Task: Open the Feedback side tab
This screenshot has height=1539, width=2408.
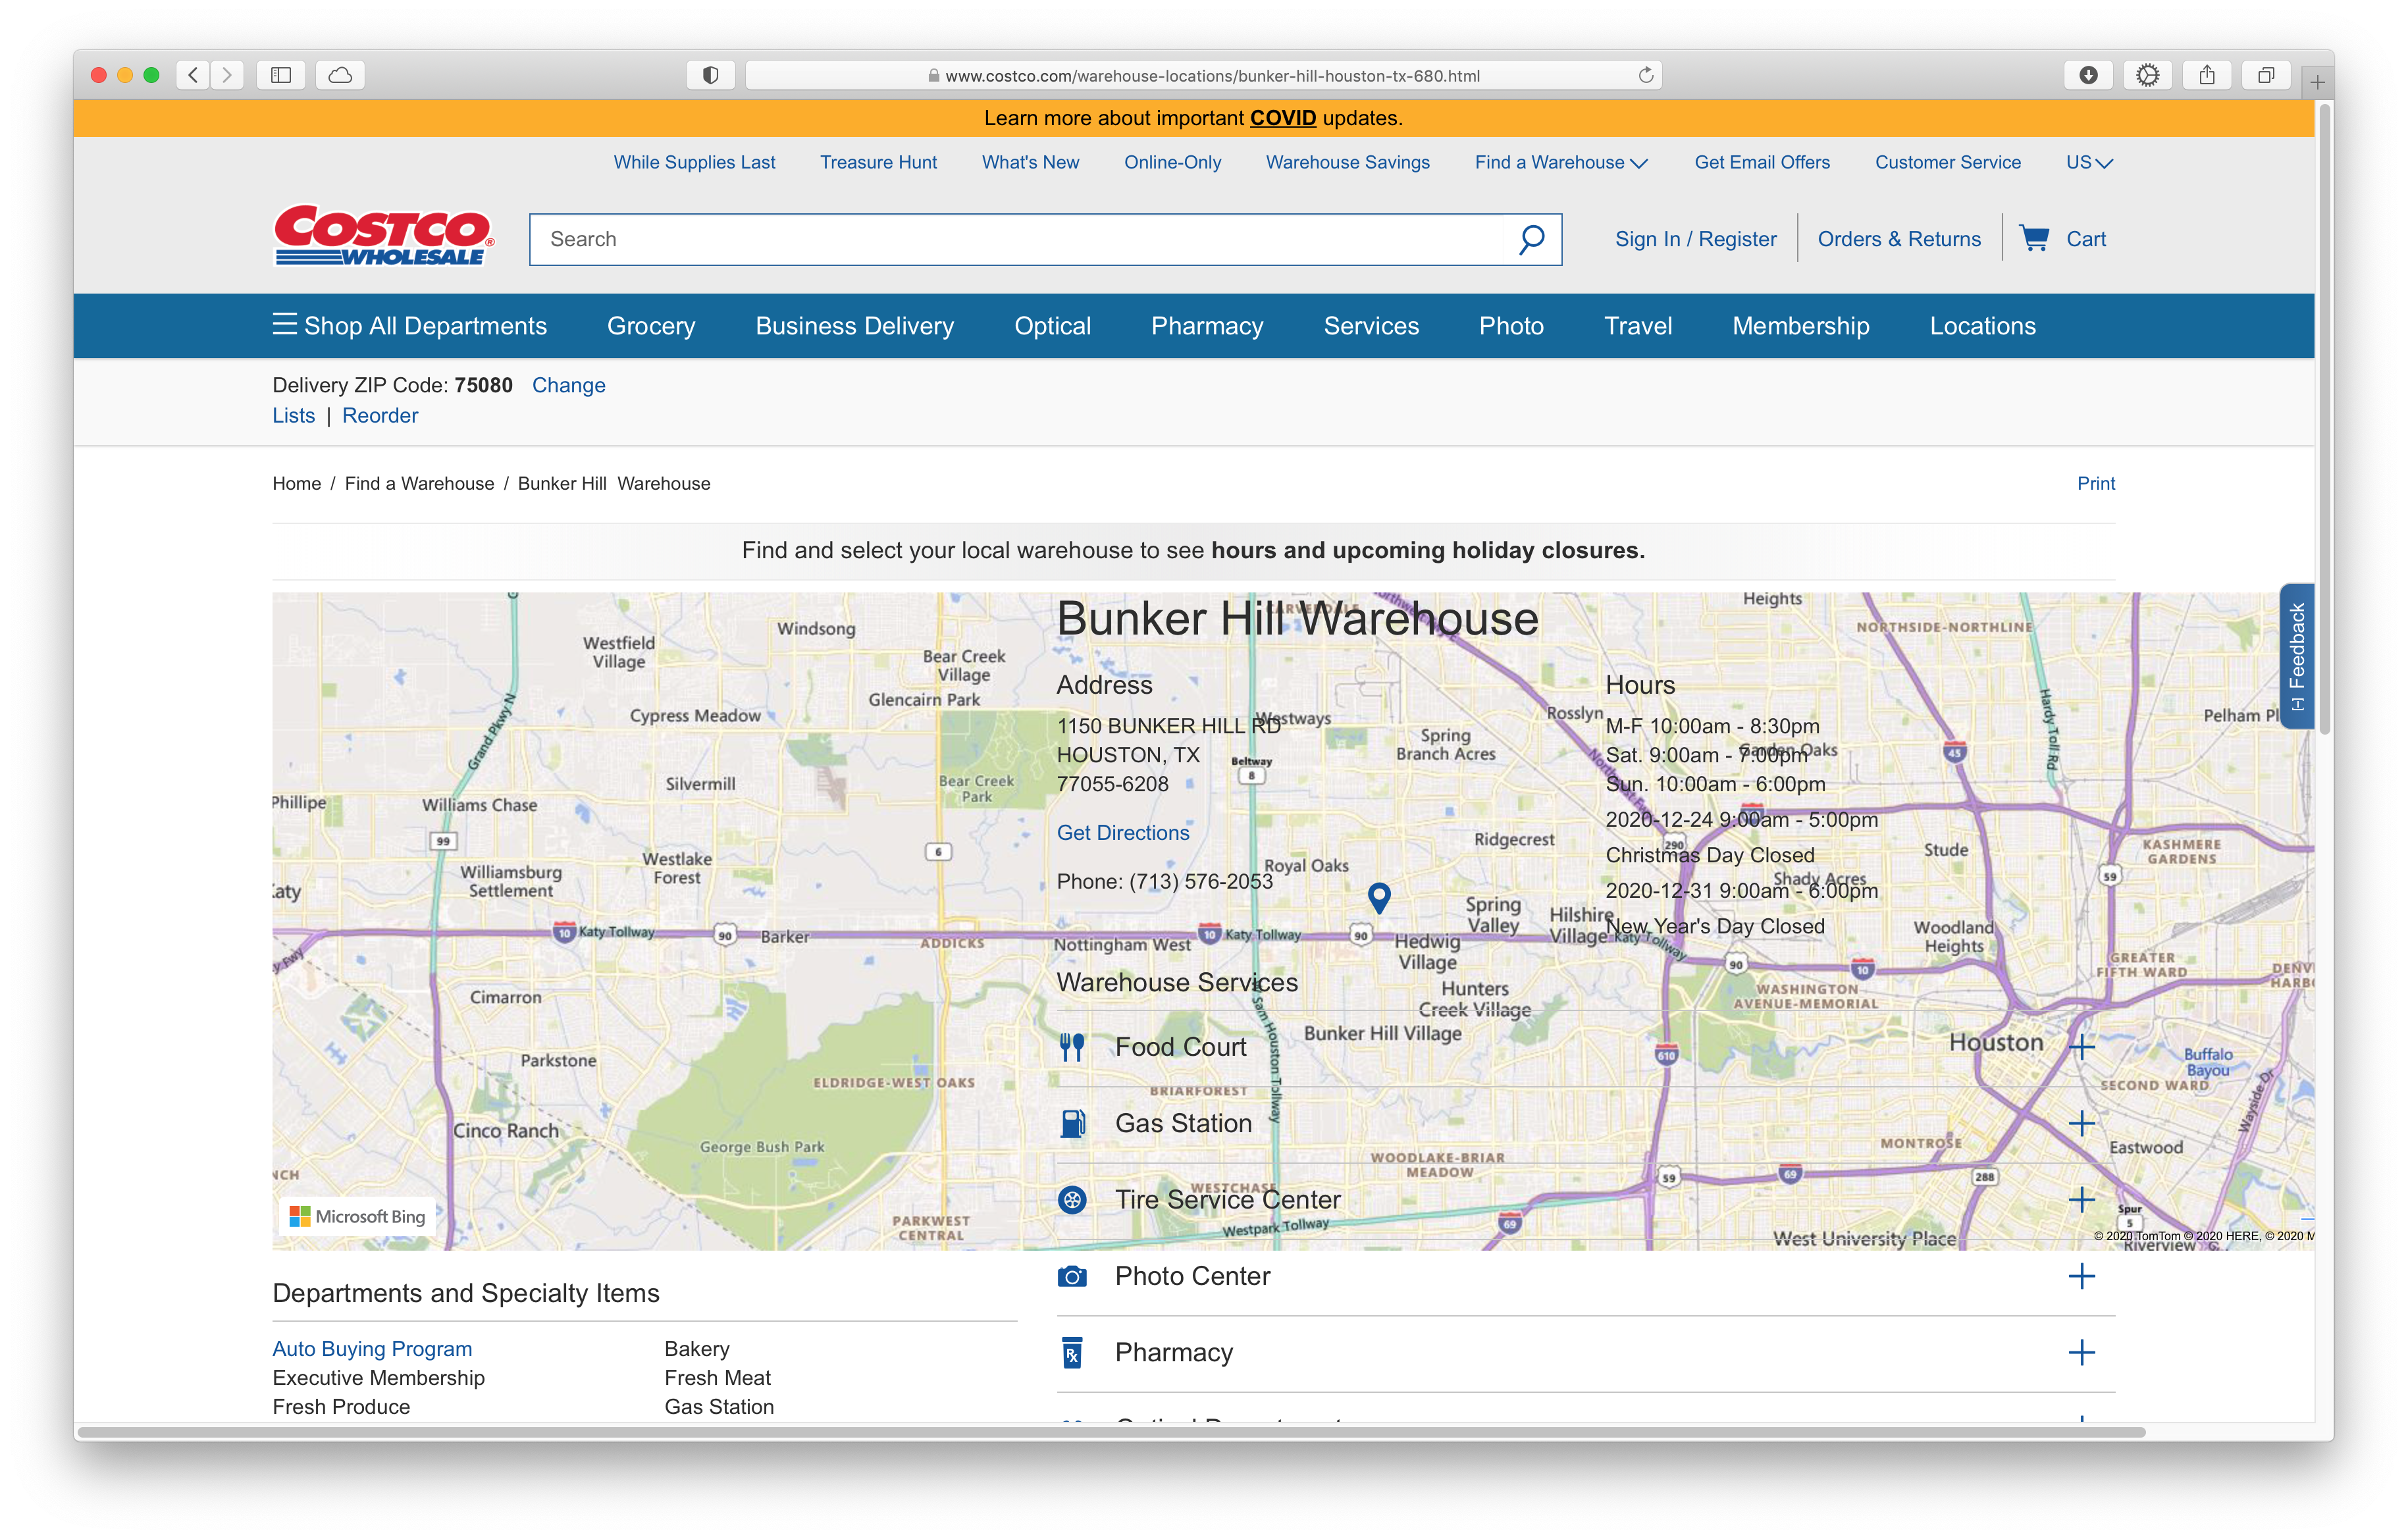Action: (2297, 656)
